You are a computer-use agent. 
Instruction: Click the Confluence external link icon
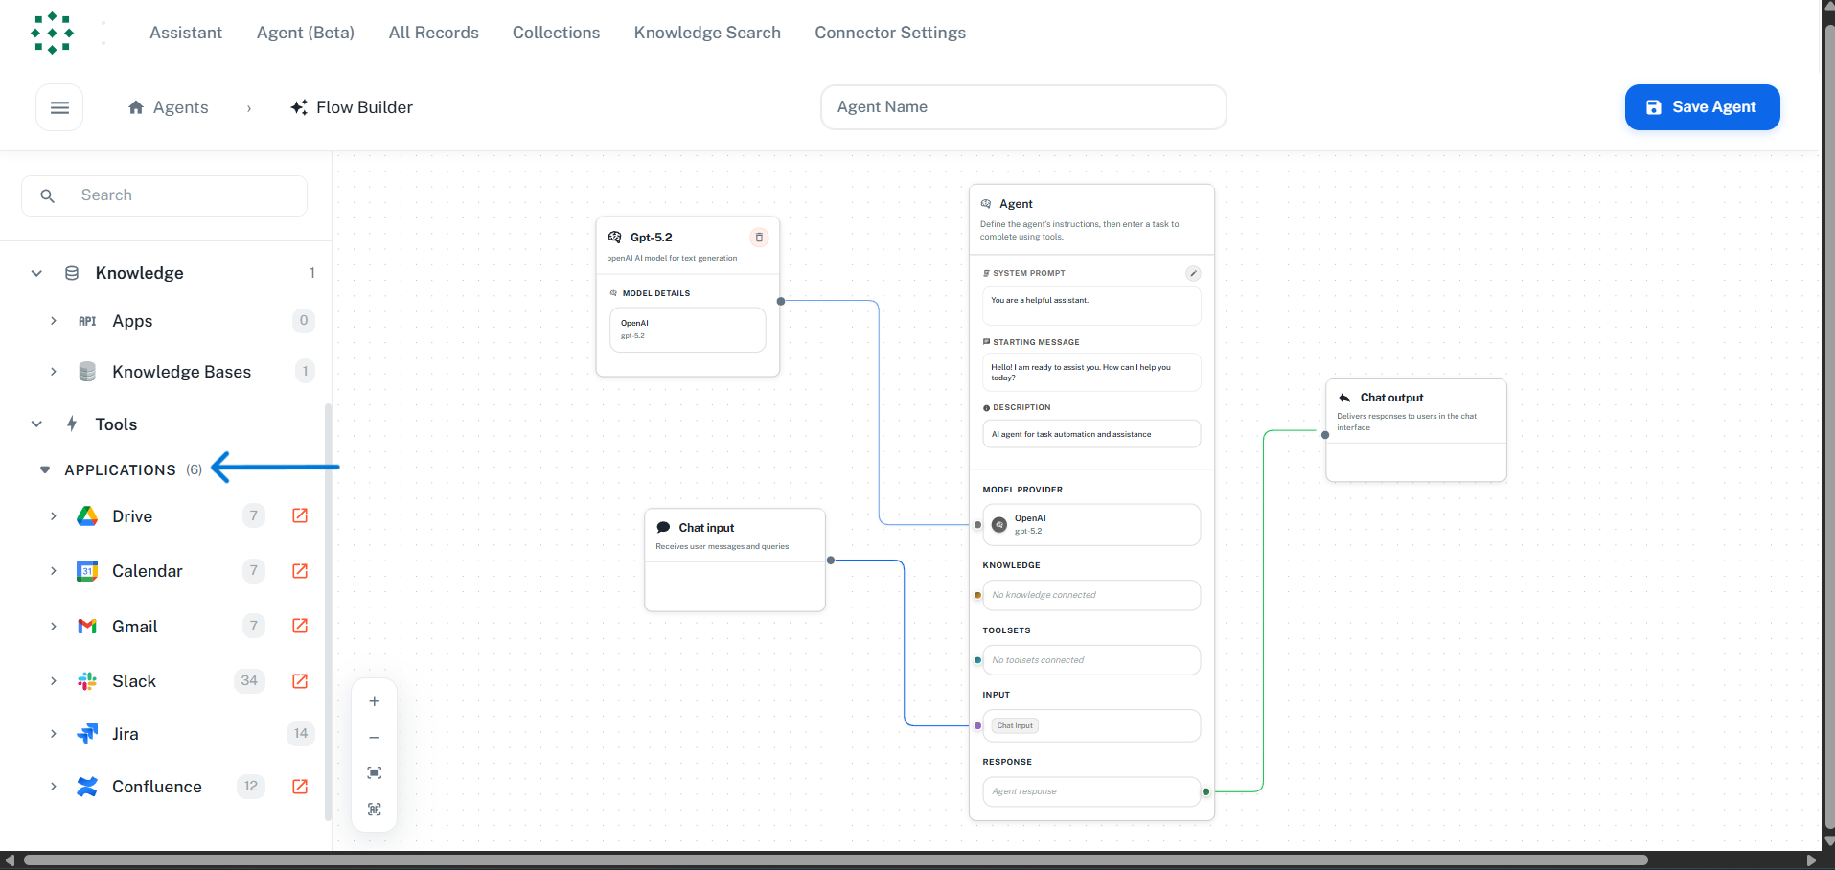click(299, 786)
